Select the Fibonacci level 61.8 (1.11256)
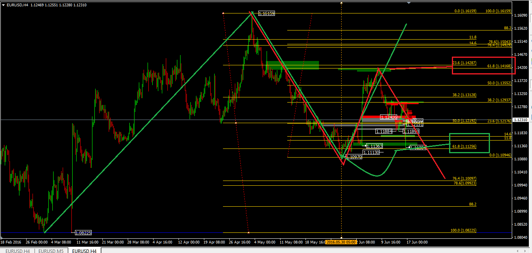 465,146
